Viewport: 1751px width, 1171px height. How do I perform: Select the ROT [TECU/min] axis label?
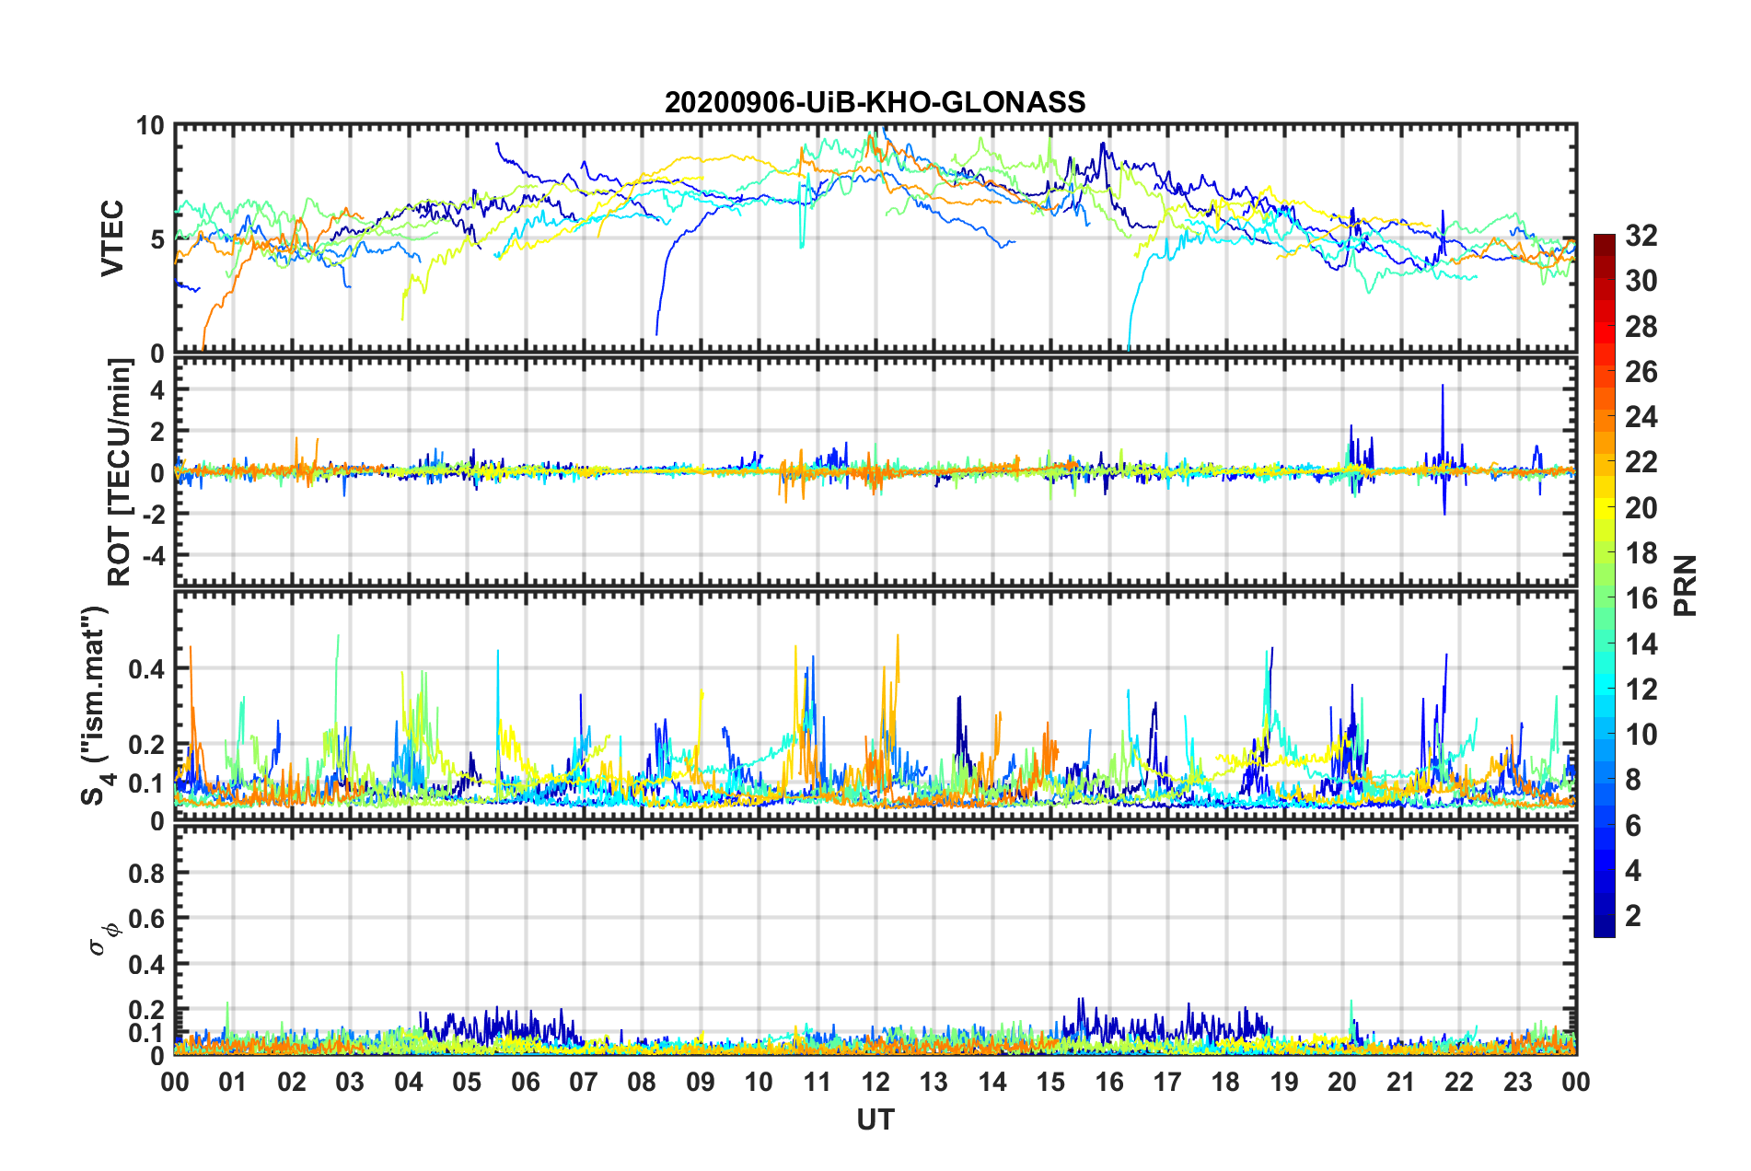[x=120, y=472]
